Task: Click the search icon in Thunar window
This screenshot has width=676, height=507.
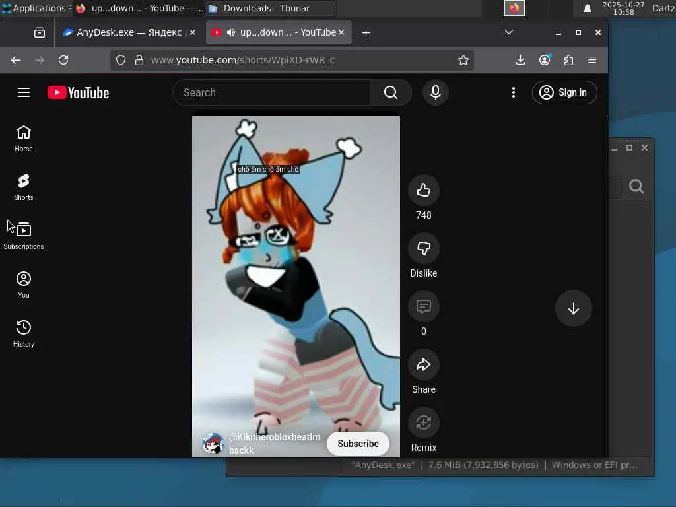Action: pyautogui.click(x=636, y=187)
